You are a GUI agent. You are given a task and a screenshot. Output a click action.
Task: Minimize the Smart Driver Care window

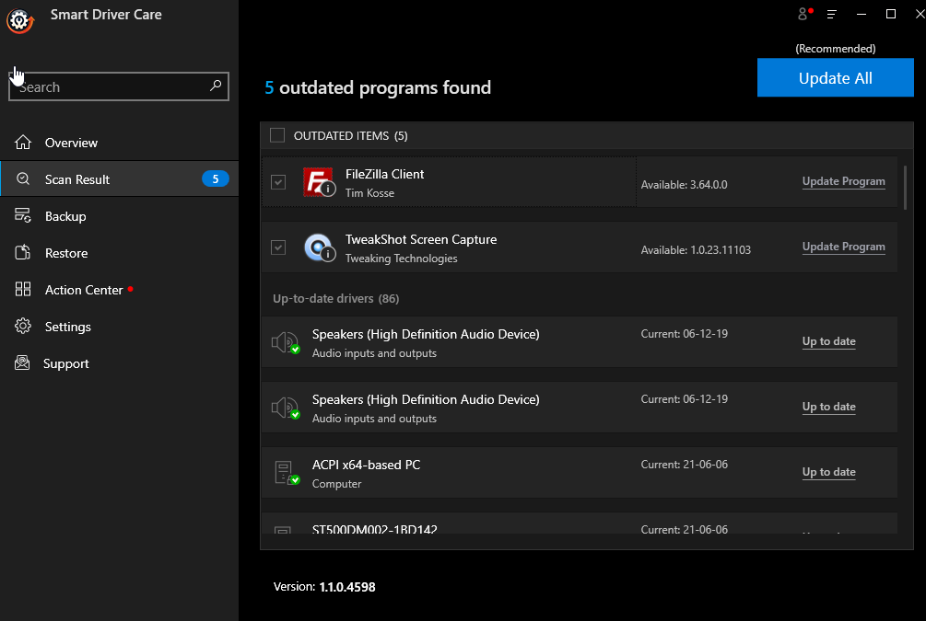(x=861, y=14)
